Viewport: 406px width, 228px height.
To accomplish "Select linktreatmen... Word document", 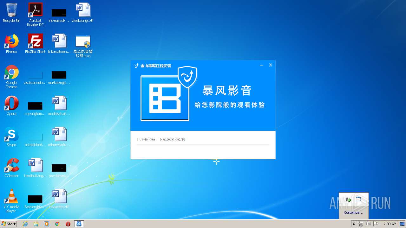I will tap(59, 44).
